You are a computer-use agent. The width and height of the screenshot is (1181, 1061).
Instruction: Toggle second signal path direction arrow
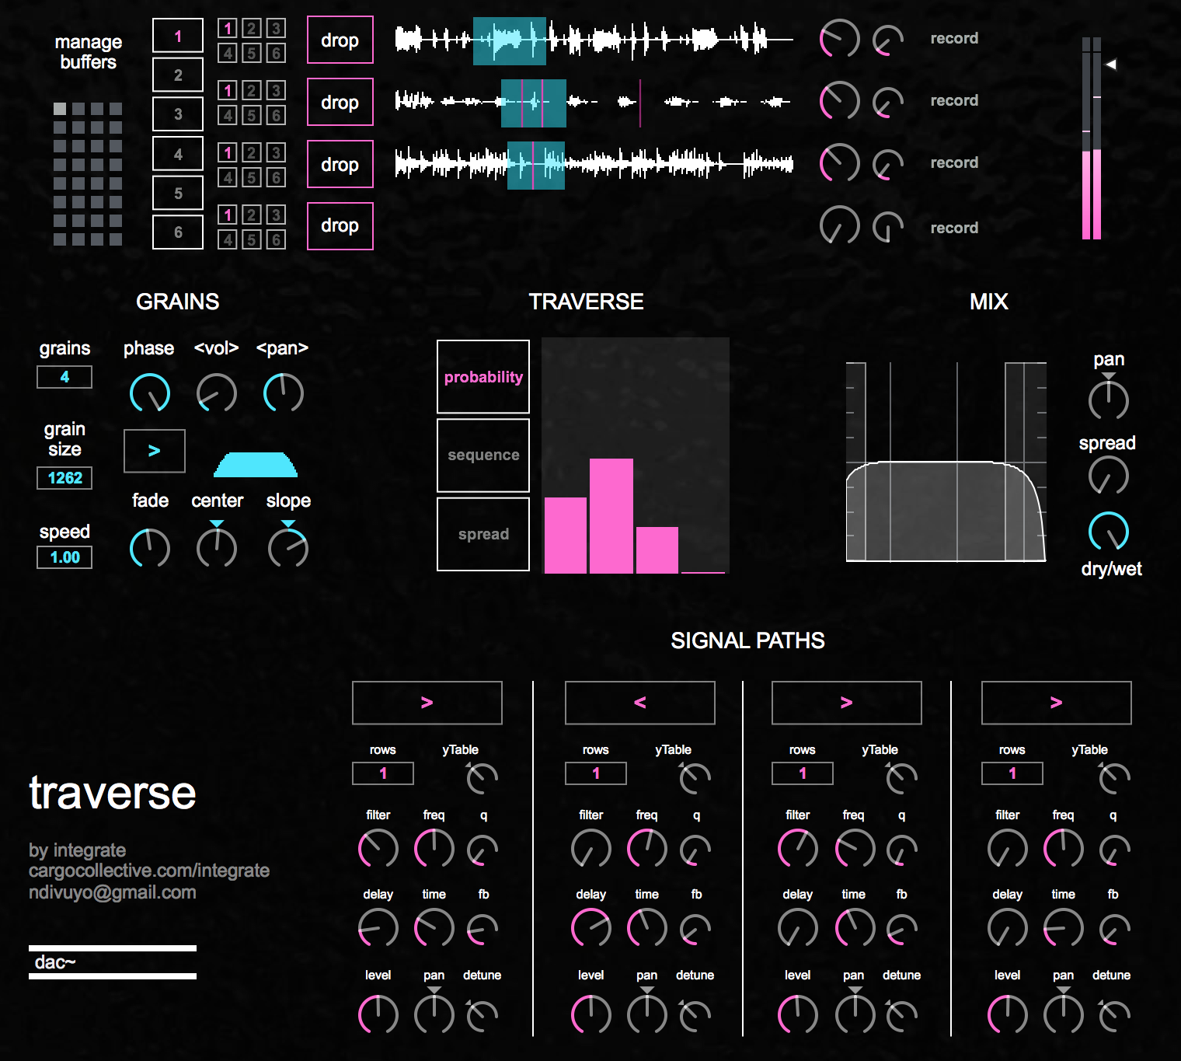(639, 703)
